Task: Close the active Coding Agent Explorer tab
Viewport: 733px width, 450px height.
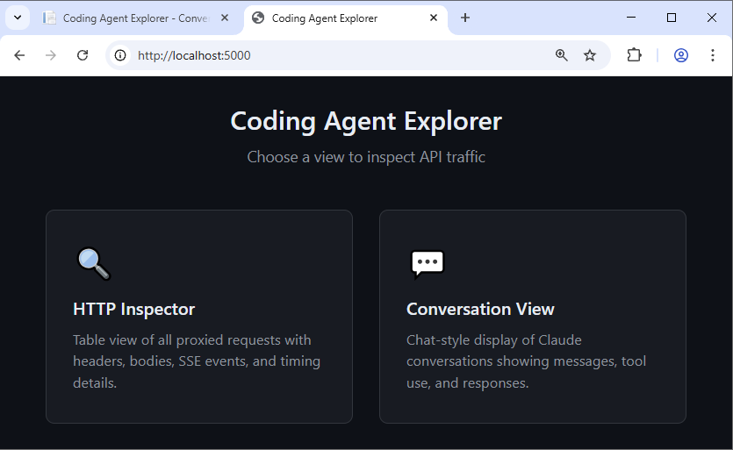Action: (434, 18)
